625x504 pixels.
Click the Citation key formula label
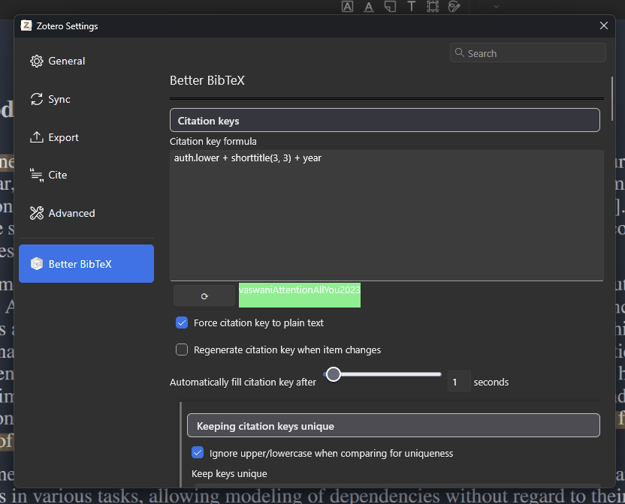(x=213, y=141)
